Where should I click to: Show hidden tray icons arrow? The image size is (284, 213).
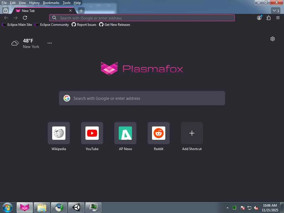coord(227,208)
